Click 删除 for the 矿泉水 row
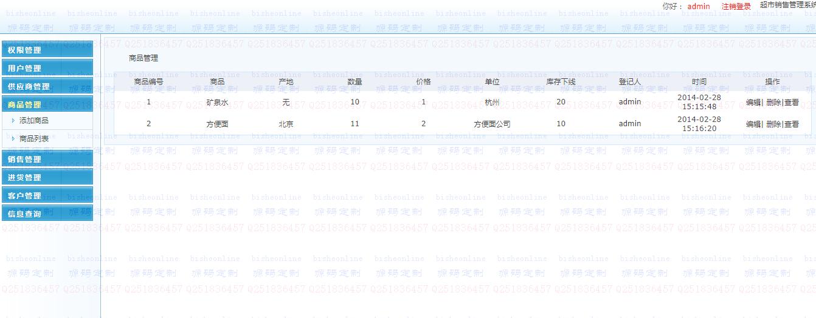The image size is (816, 318). (773, 103)
